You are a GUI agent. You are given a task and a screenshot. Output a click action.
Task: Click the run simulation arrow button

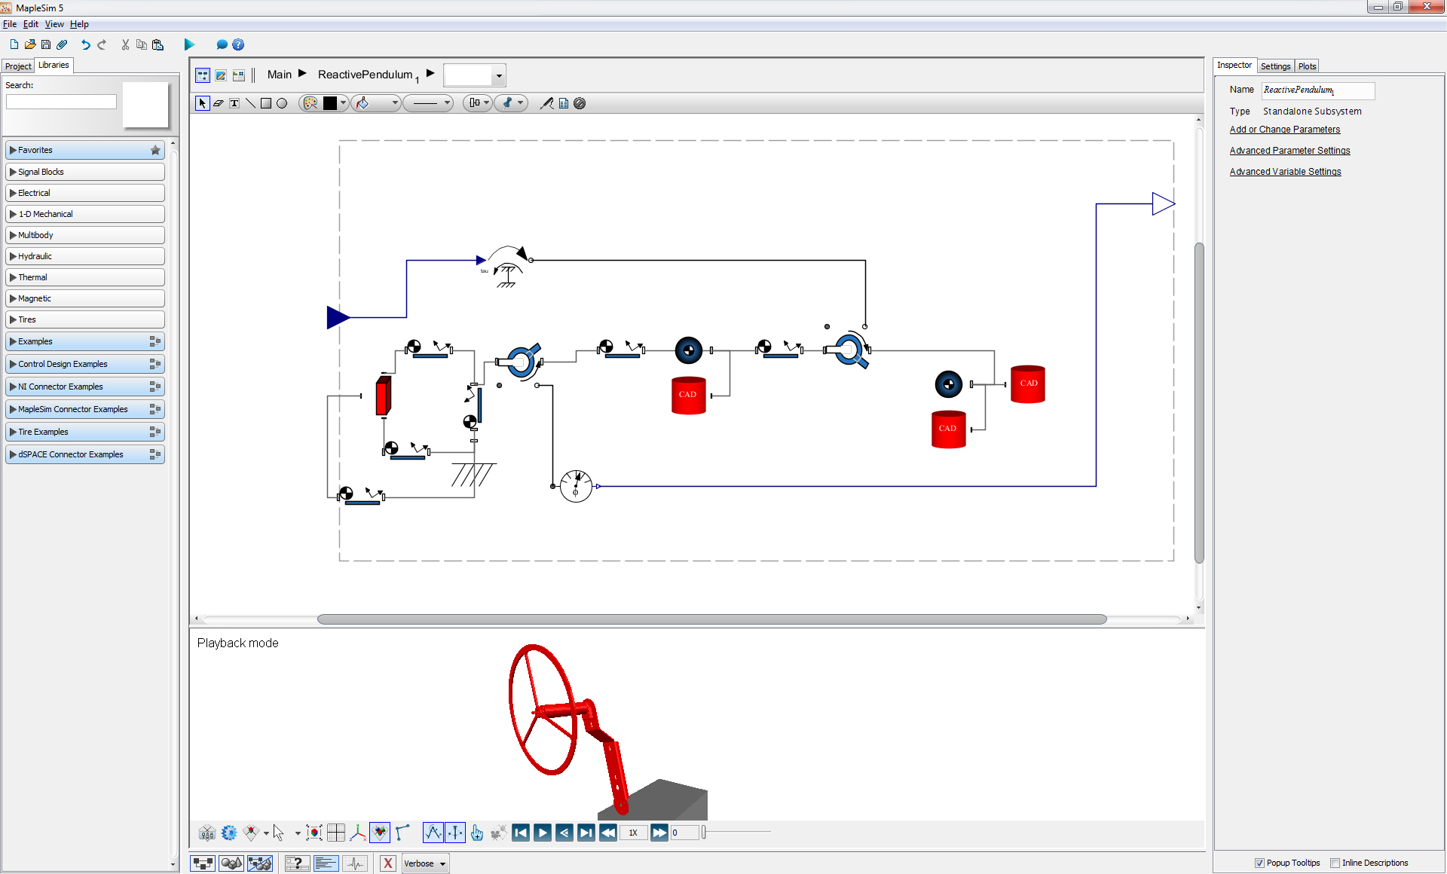pyautogui.click(x=189, y=44)
